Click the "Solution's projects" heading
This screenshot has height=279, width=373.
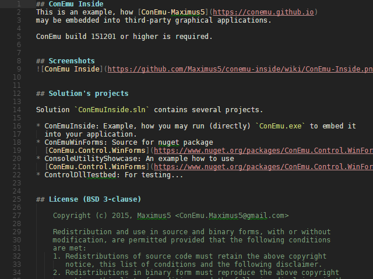pyautogui.click(x=89, y=94)
